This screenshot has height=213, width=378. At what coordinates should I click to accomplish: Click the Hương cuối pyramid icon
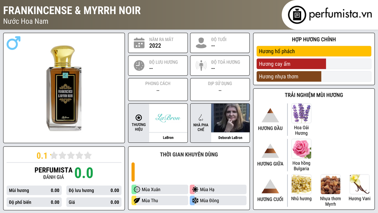click(x=270, y=186)
